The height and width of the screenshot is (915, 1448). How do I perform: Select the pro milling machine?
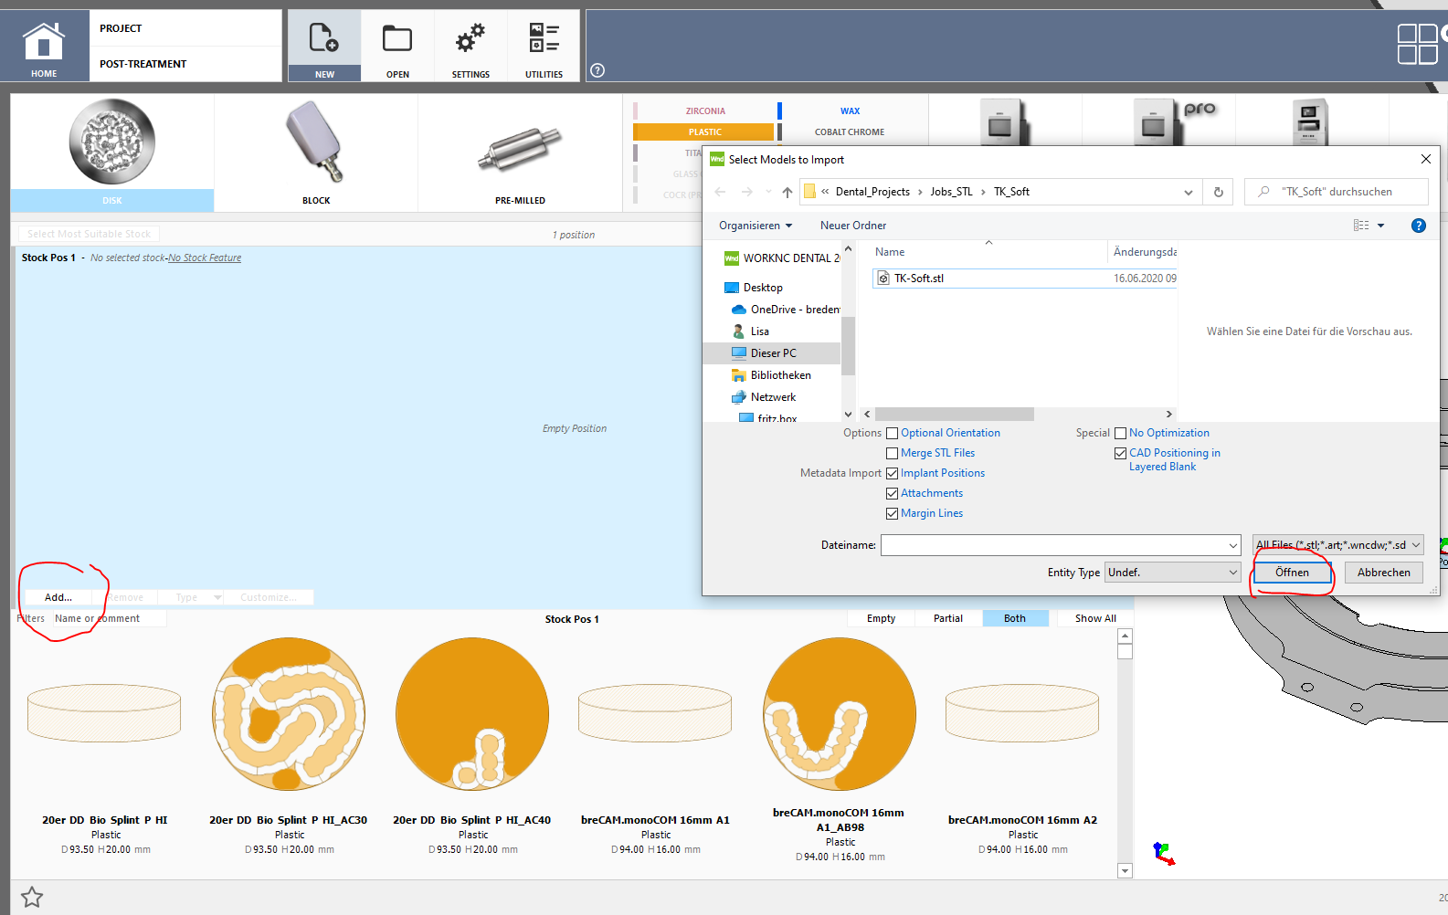(1173, 121)
